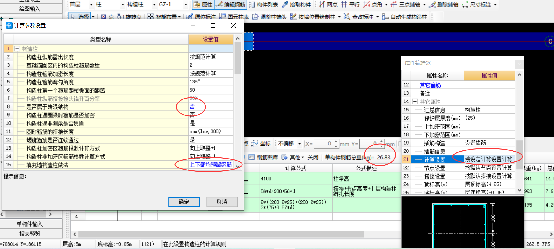The image size is (554, 249).
Task: Click the 圆形箍筋的搭接长度 value max(lae,300)
Action: click(x=211, y=131)
